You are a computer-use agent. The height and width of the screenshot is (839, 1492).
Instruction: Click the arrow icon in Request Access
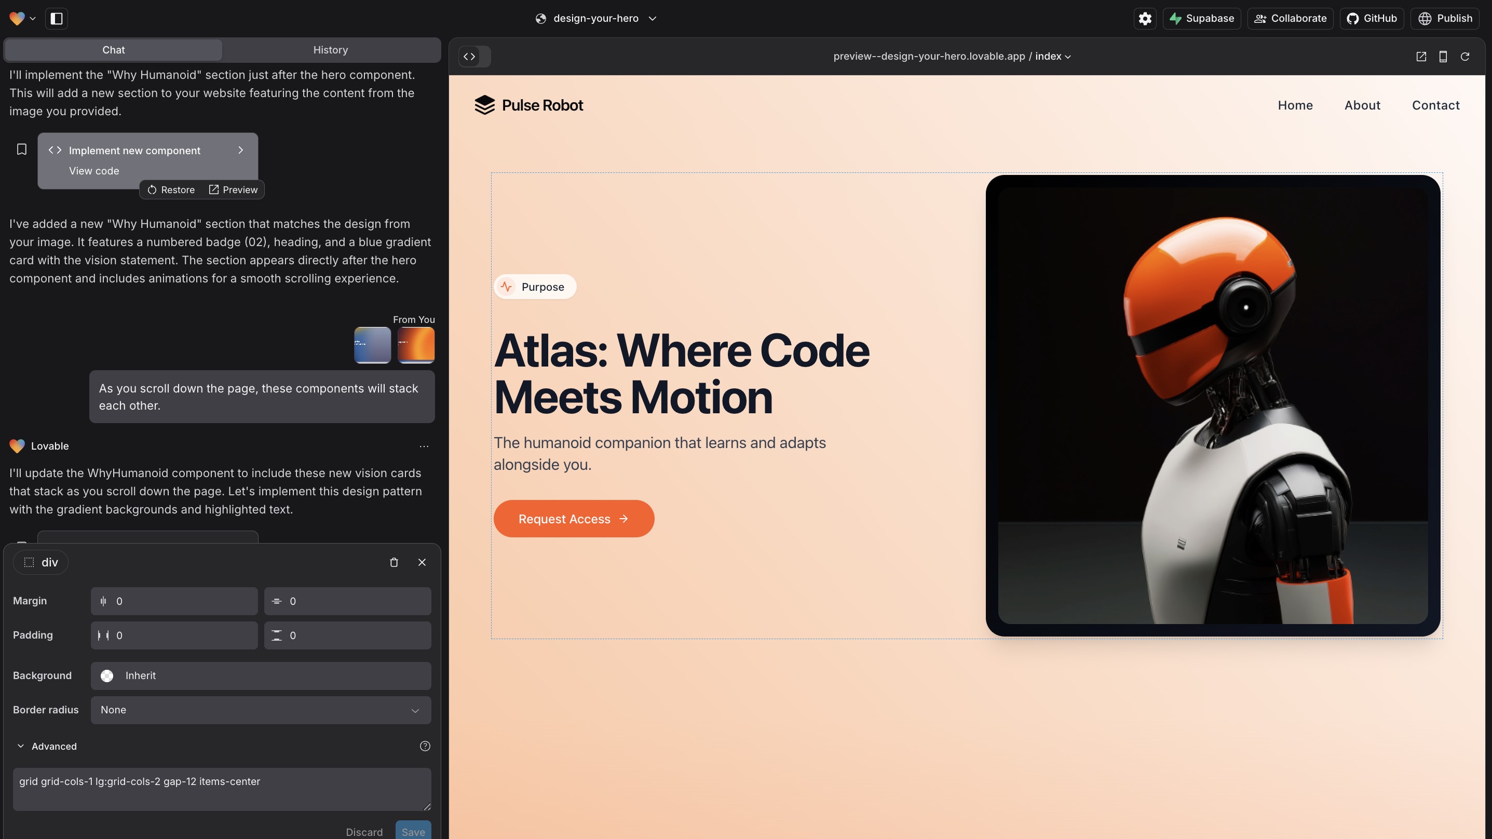pos(623,519)
